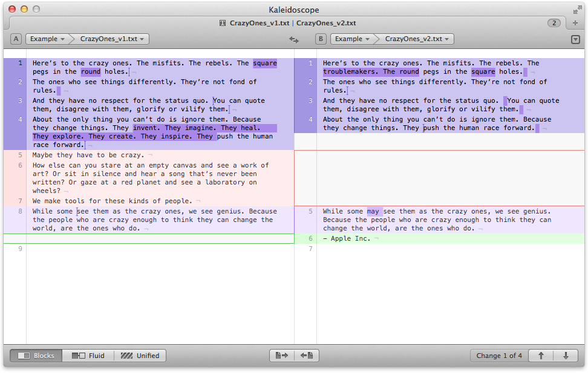The width and height of the screenshot is (588, 375).
Task: Open the left Example folder dropdown
Action: click(48, 39)
